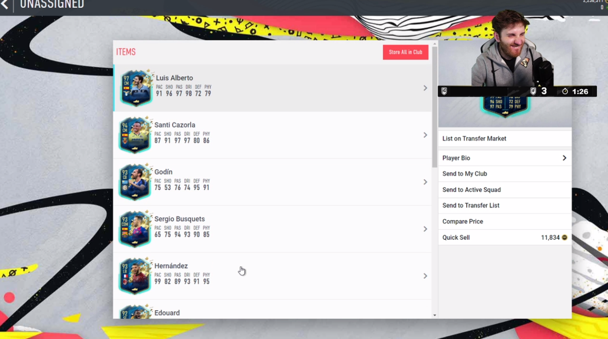Choose Compare Price option
Viewport: 608px width, 339px height.
[x=505, y=222]
